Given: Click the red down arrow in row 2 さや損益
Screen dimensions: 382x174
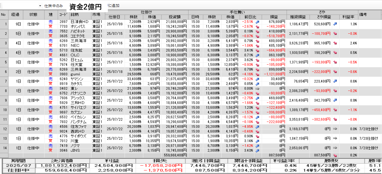Looking at the screenshot, I should [335, 34].
